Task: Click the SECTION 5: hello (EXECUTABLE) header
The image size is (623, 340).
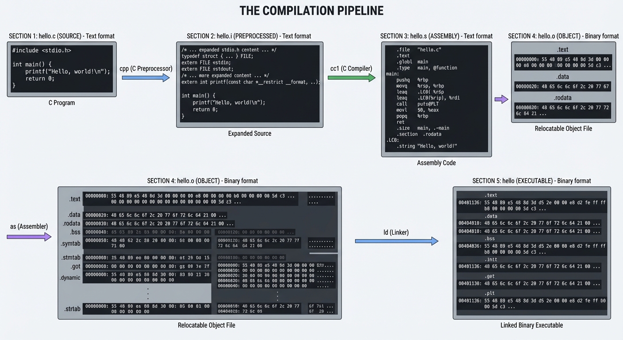Action: [532, 181]
